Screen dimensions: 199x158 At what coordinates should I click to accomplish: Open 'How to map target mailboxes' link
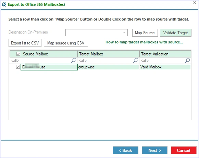pos(144,42)
